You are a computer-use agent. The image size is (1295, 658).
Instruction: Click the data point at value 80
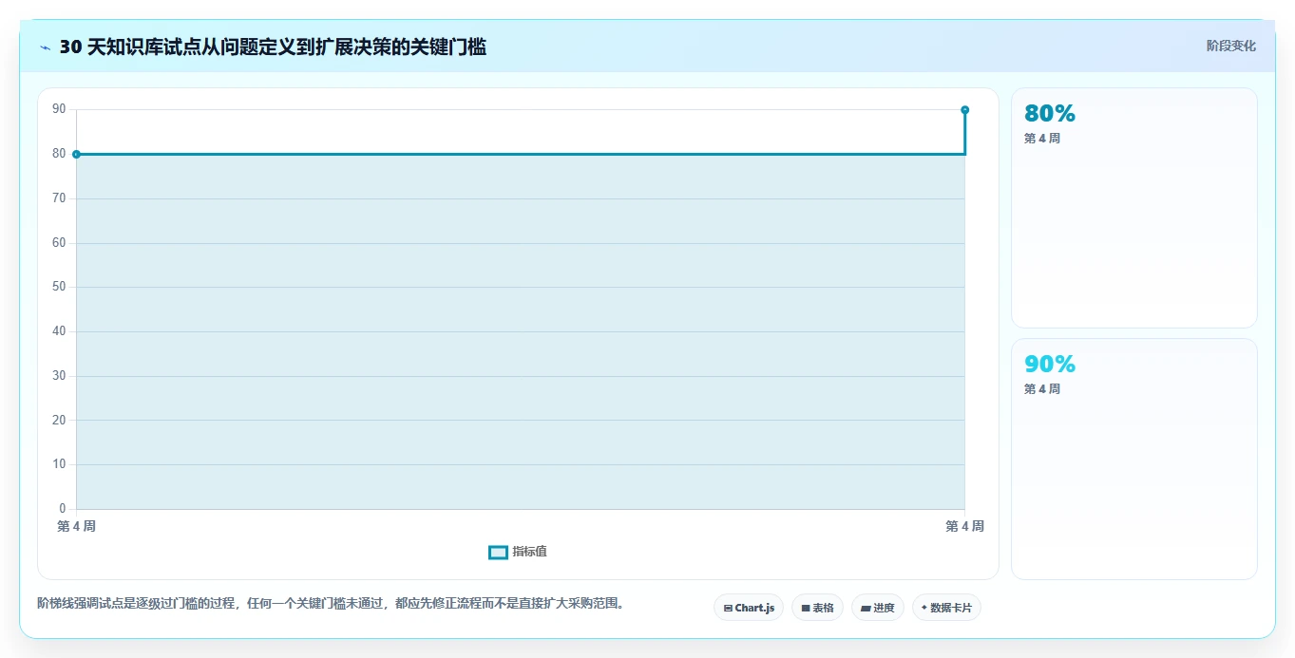click(76, 154)
